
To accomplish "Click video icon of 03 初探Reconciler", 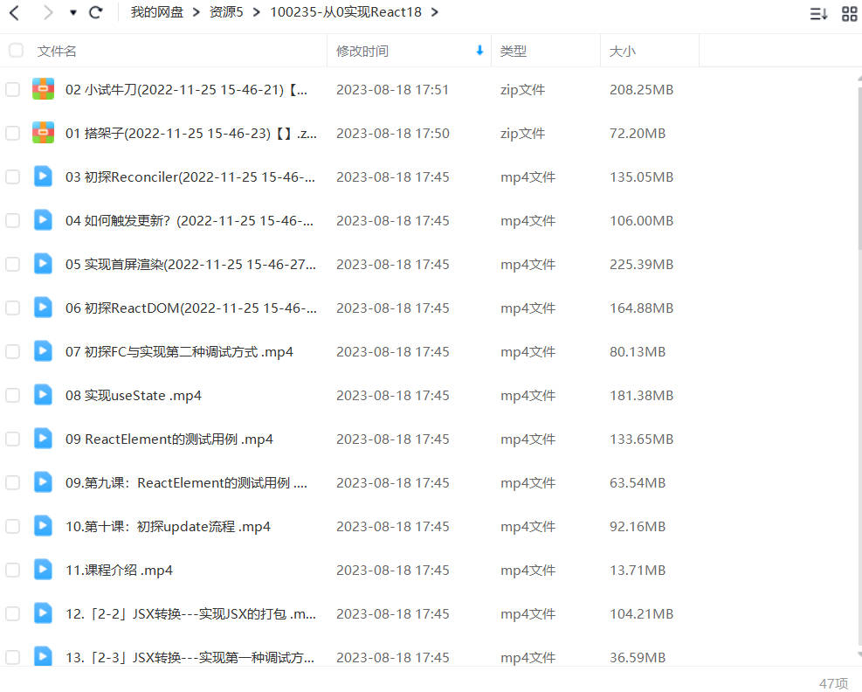I will point(43,176).
